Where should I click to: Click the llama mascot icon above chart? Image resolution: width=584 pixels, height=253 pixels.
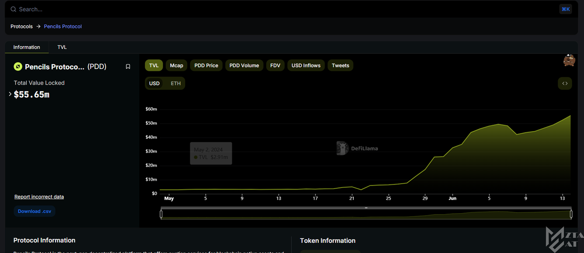[x=569, y=60]
